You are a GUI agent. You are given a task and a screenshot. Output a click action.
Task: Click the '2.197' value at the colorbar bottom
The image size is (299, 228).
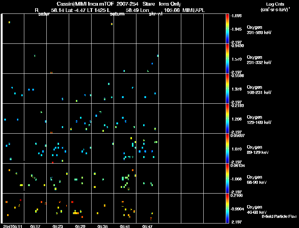tap(237, 222)
